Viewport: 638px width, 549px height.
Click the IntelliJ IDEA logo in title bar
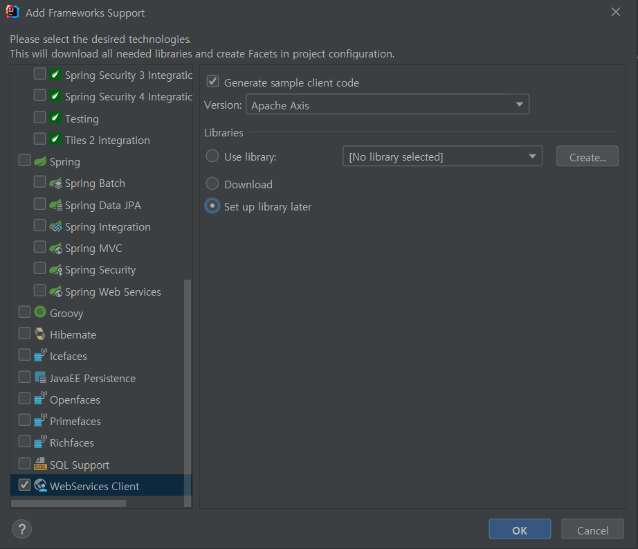pyautogui.click(x=12, y=12)
